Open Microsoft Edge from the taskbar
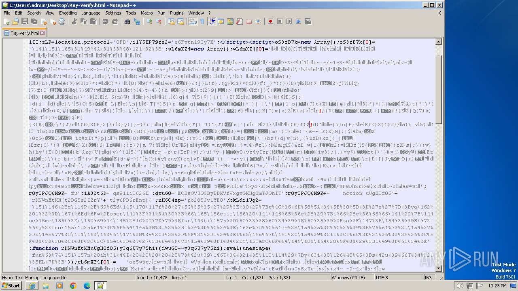The height and width of the screenshot is (291, 518). [x=87, y=286]
